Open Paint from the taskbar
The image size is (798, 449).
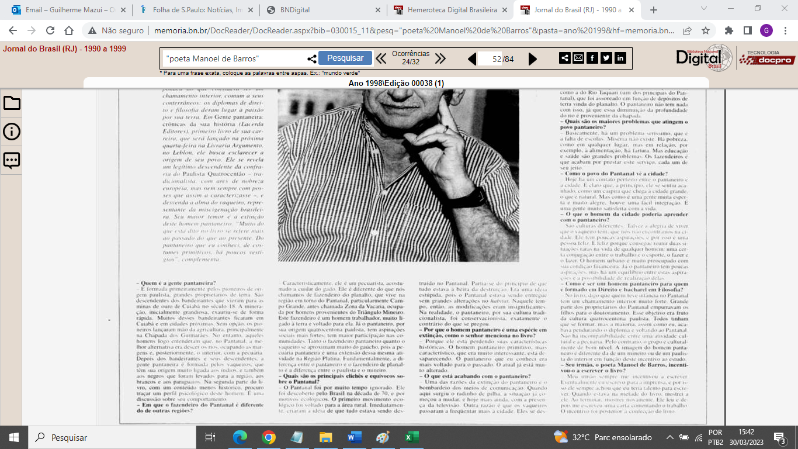[383, 437]
